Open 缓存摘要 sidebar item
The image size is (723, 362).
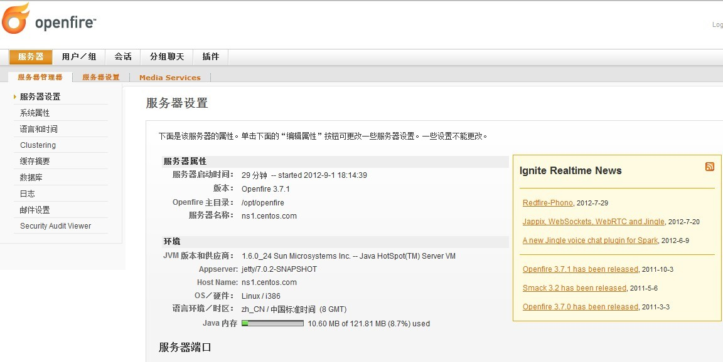[35, 162]
